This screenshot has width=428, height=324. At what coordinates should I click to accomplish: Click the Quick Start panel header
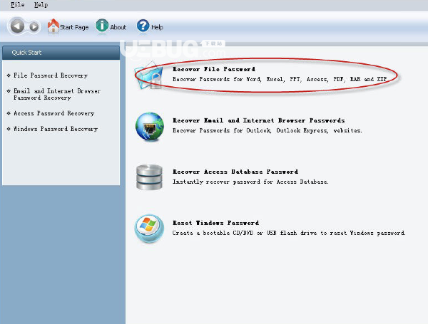point(61,53)
